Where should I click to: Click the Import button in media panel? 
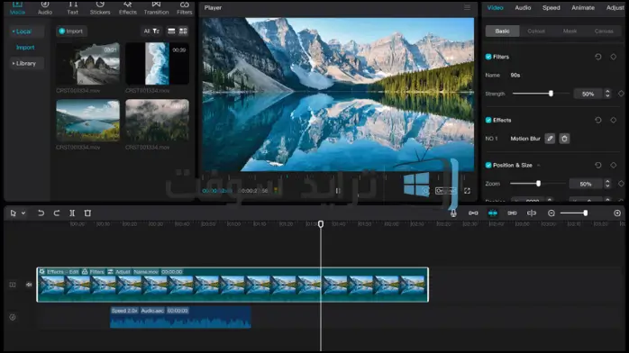(71, 32)
